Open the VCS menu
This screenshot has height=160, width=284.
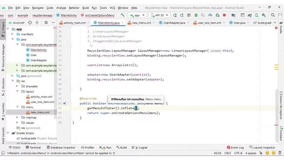pyautogui.click(x=112, y=8)
